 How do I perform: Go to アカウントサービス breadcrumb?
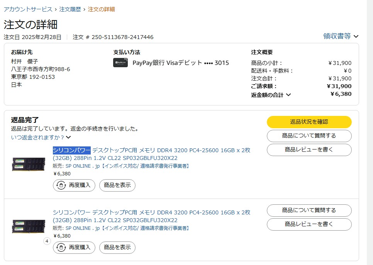point(28,9)
